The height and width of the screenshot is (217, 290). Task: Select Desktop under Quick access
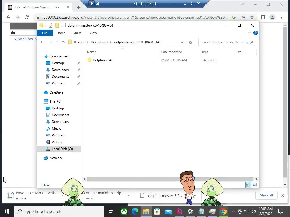click(58, 63)
